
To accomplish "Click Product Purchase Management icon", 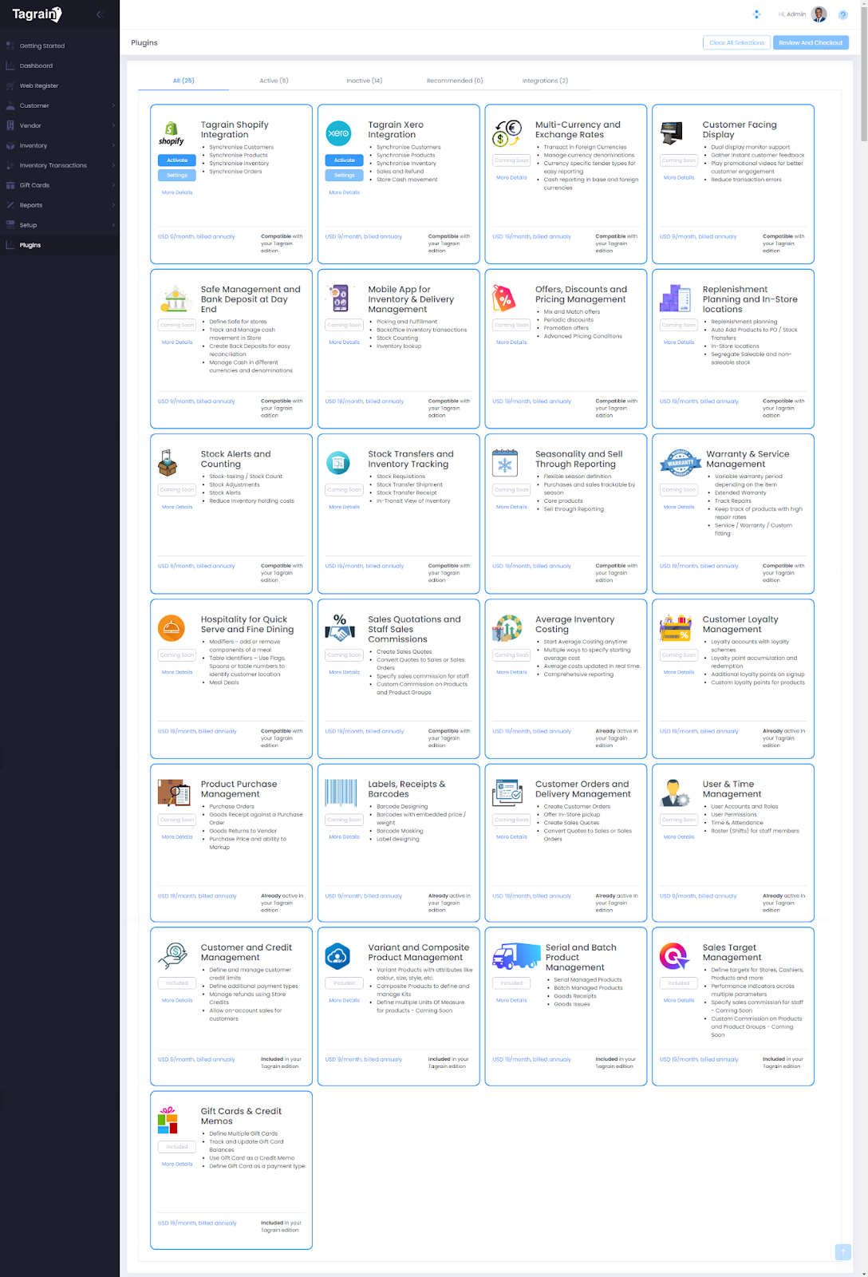I will click(x=175, y=793).
